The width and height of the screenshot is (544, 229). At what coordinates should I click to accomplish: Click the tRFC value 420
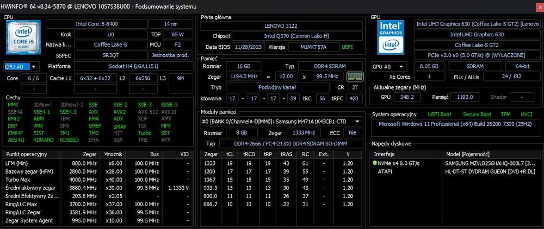click(355, 99)
